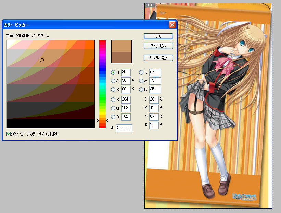The width and height of the screenshot is (281, 213).
Task: Select the H hue radio button
Action: (113, 72)
